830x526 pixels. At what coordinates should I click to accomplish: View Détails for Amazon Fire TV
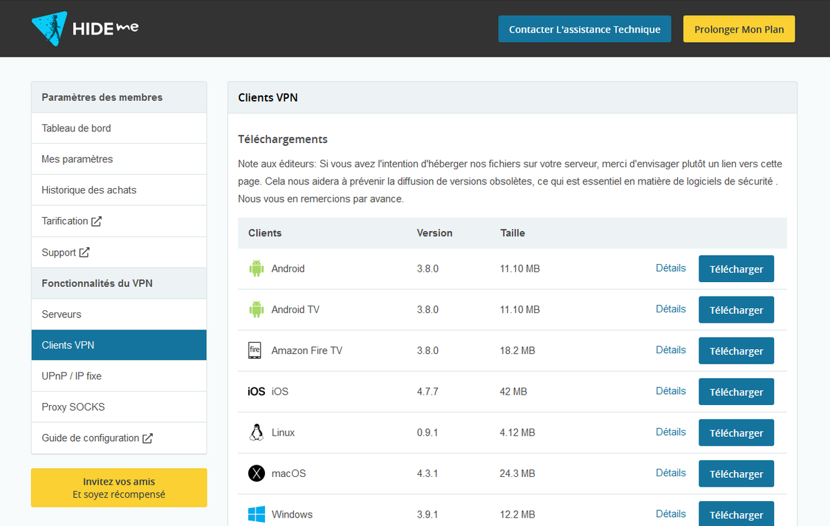click(671, 350)
